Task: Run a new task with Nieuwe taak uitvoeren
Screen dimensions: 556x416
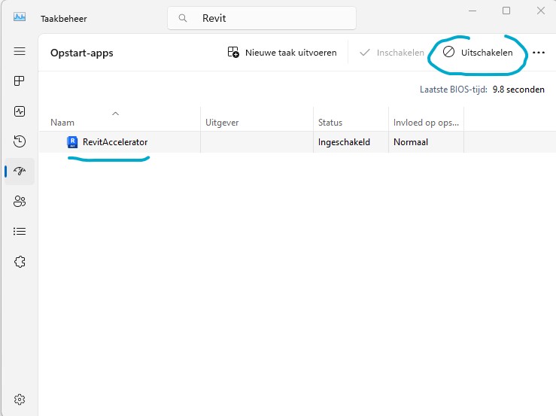Action: point(282,53)
